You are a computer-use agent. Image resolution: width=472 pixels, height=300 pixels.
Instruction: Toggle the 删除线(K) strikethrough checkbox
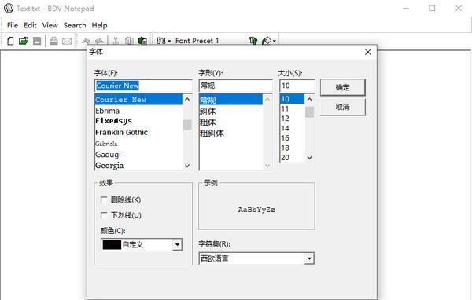(104, 199)
